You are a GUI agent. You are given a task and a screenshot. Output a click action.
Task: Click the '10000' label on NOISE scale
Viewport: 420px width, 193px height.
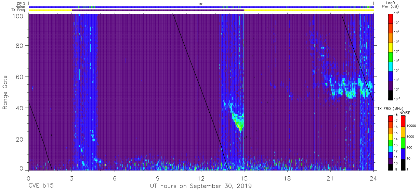click(411, 126)
